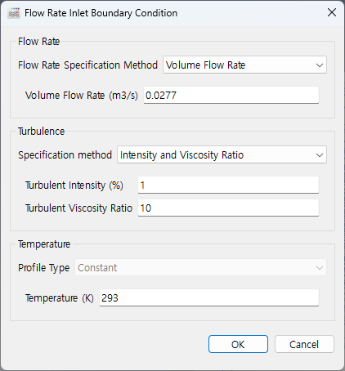Click the disabled Profile Type Constant dropdown

[200, 267]
